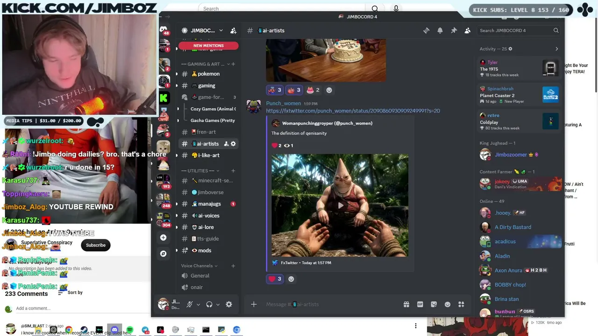Open Discord direct messages home icon
Screen dimensions: 598x336
pos(164,30)
